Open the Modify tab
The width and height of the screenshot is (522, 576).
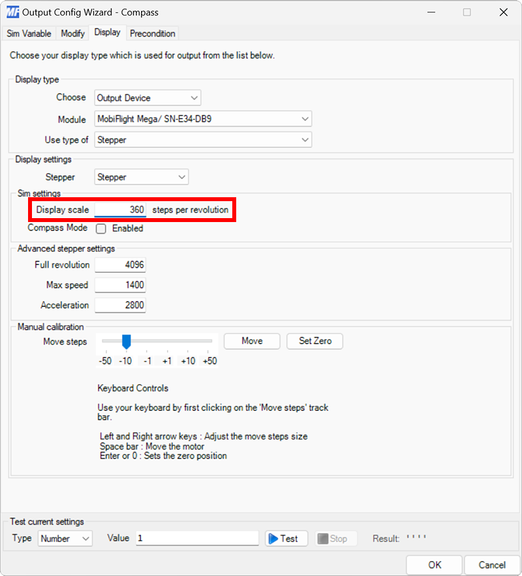tap(72, 33)
